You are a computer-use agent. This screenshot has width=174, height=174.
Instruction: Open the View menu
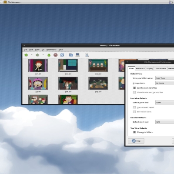tap(37, 50)
